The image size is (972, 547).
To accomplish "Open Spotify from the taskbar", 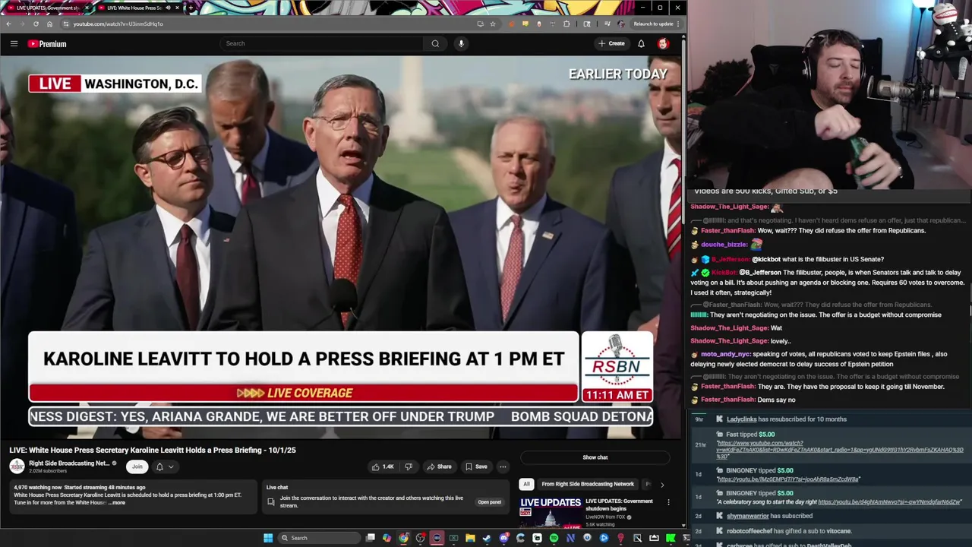I will coord(554,538).
